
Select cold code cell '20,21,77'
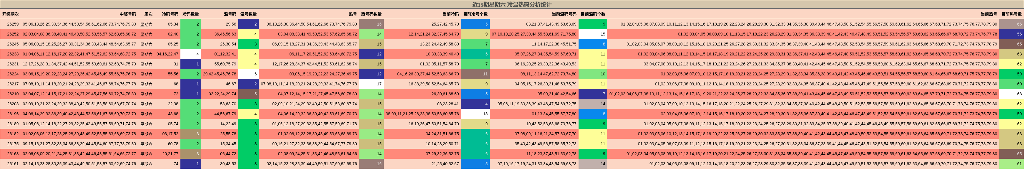[167, 153]
